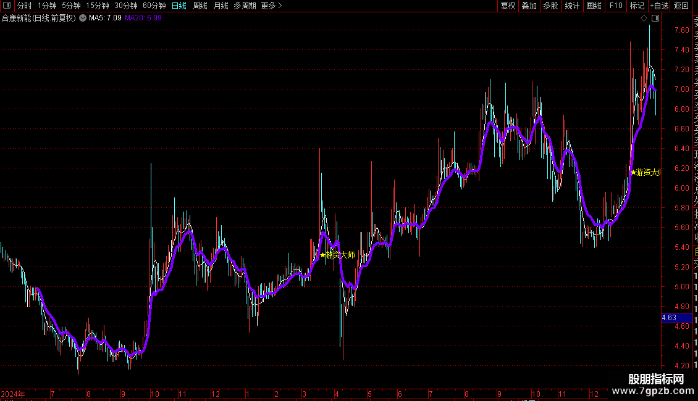Click the ★游资大师 signal near March
The width and height of the screenshot is (698, 401).
(x=337, y=255)
